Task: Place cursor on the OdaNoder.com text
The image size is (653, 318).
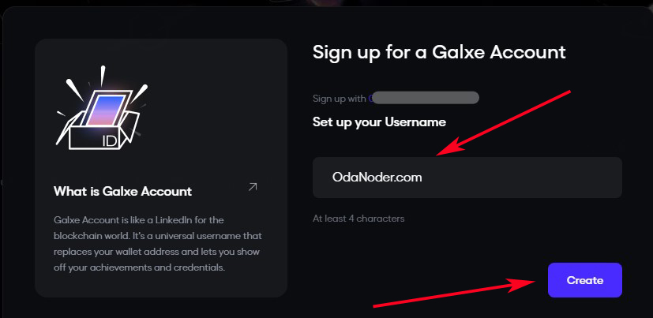Action: tap(377, 178)
